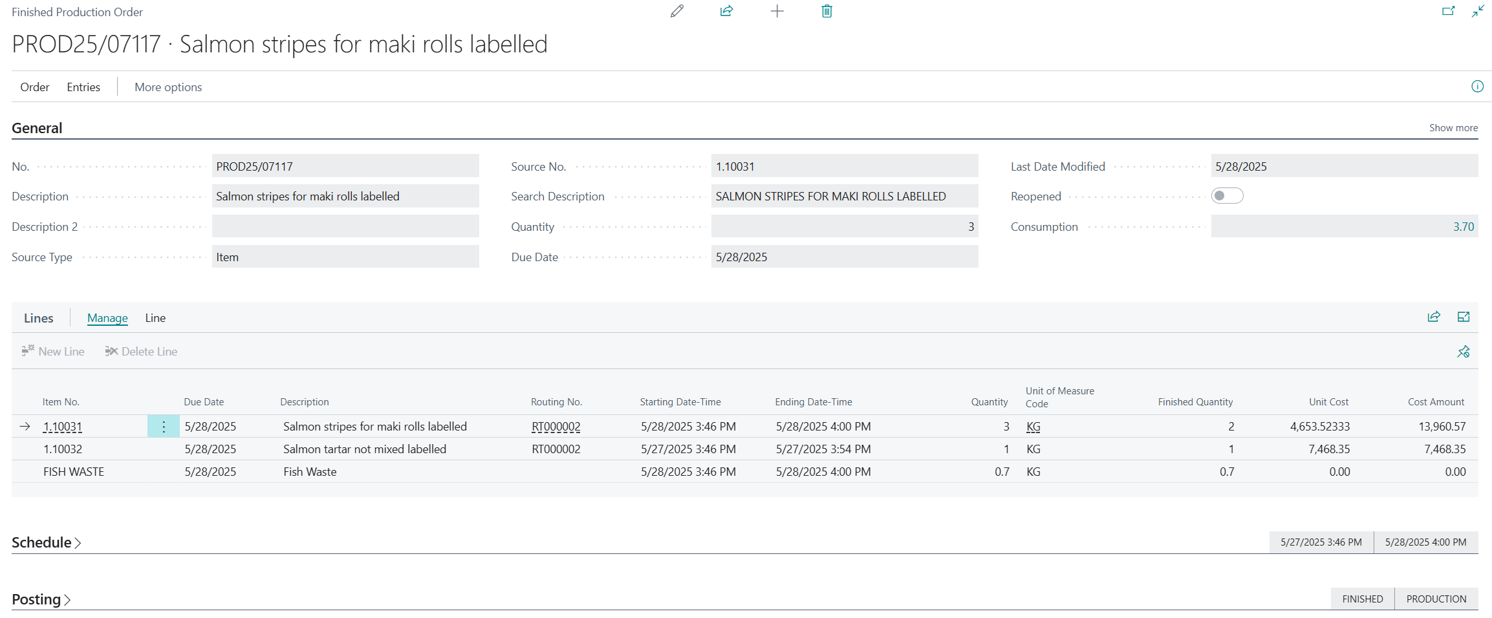The width and height of the screenshot is (1492, 618).
Task: Toggle the Reopened switch
Action: pyautogui.click(x=1227, y=196)
